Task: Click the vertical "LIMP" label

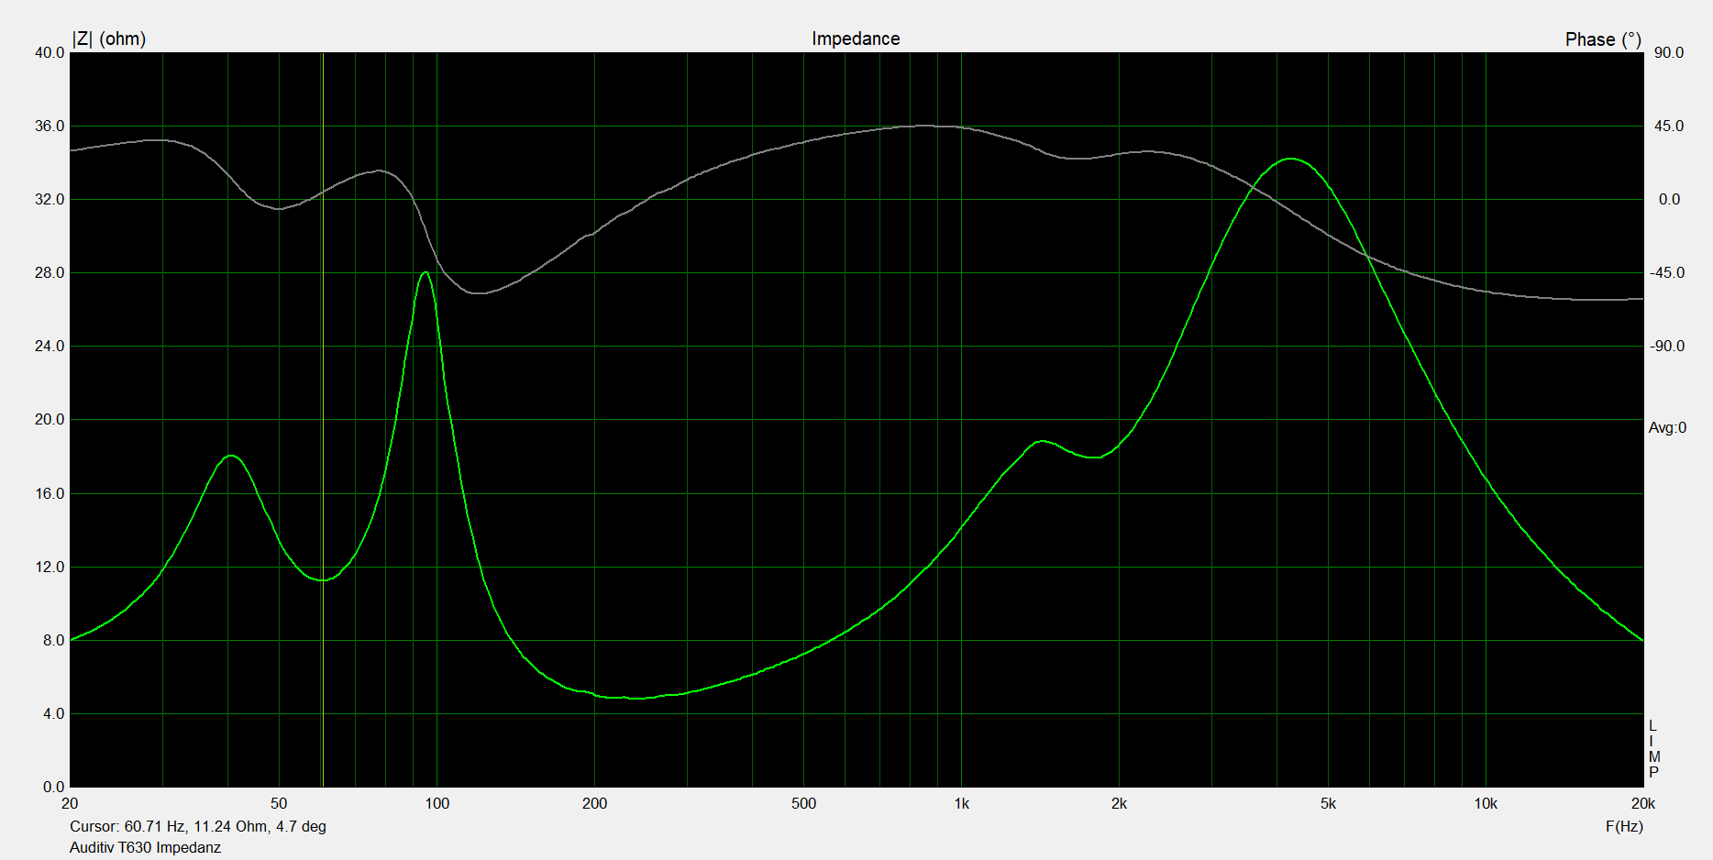Action: 1653,749
